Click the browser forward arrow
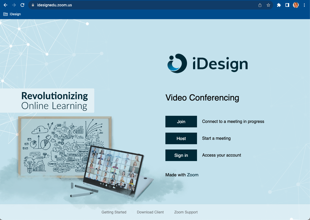The width and height of the screenshot is (310, 220). click(x=14, y=5)
